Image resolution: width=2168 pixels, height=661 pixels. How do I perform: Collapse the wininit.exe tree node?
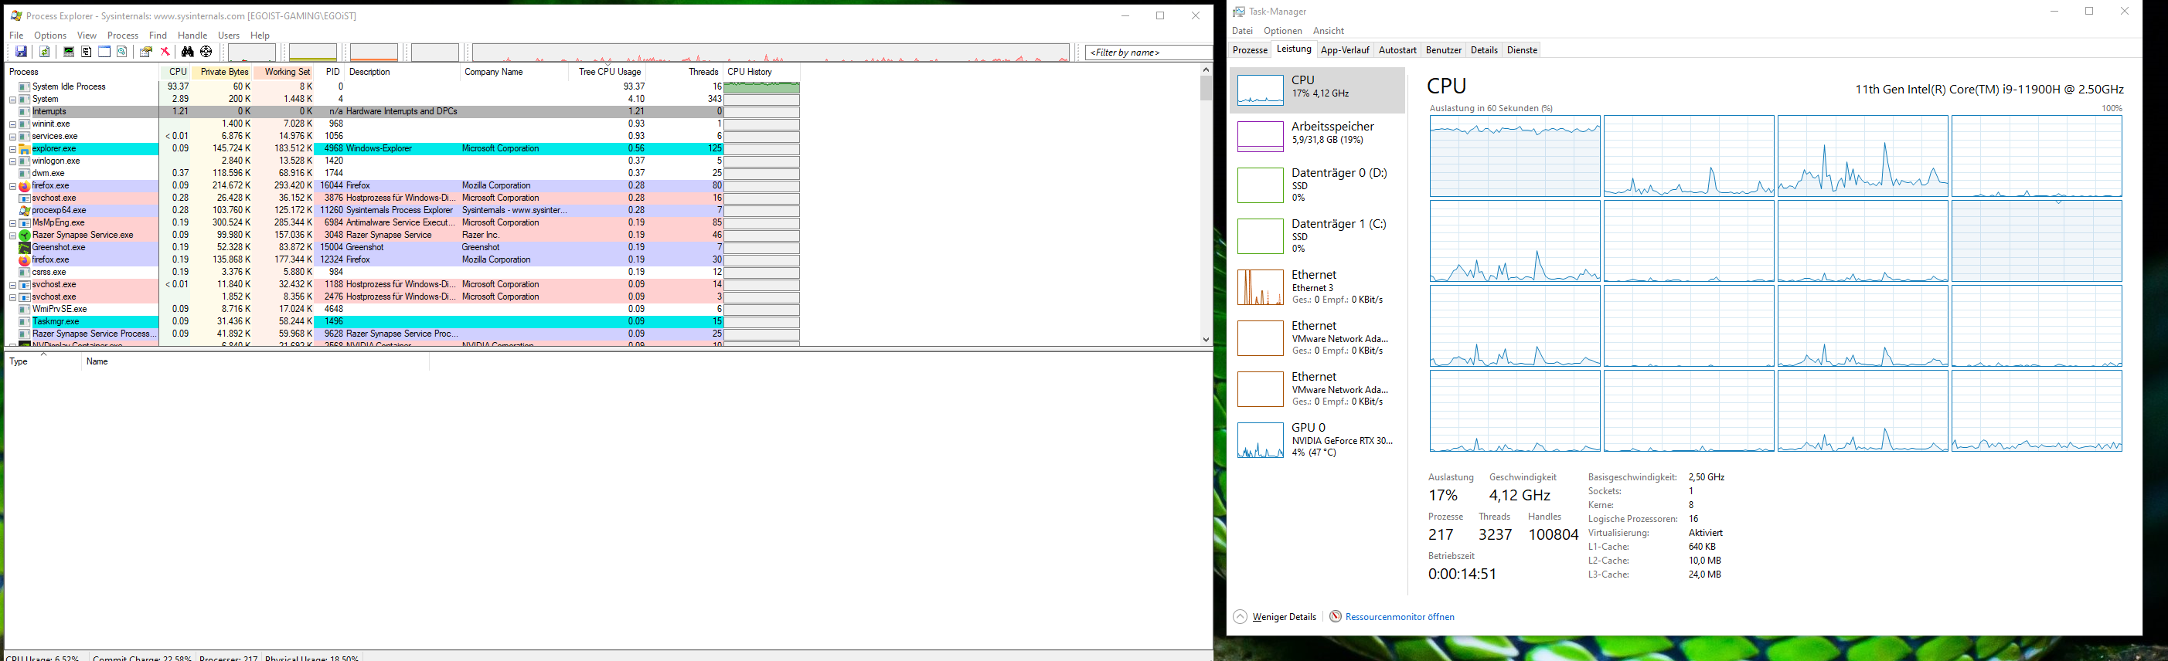12,124
